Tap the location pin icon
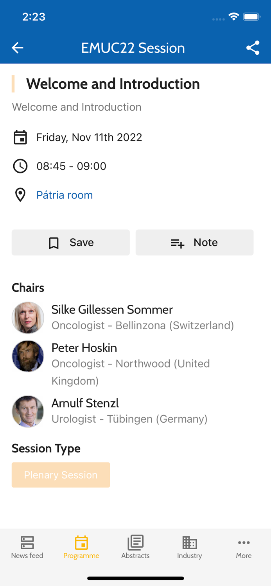Viewport: 271px width, 586px height. (x=20, y=195)
